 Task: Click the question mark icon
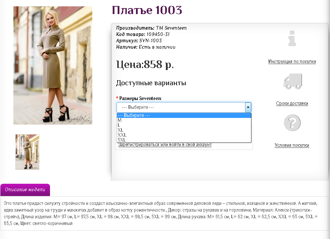click(292, 122)
